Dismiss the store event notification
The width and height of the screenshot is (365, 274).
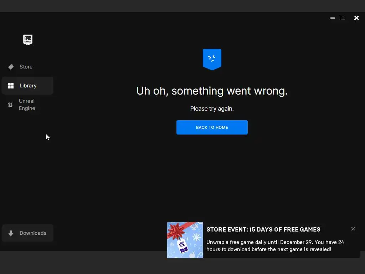point(353,229)
